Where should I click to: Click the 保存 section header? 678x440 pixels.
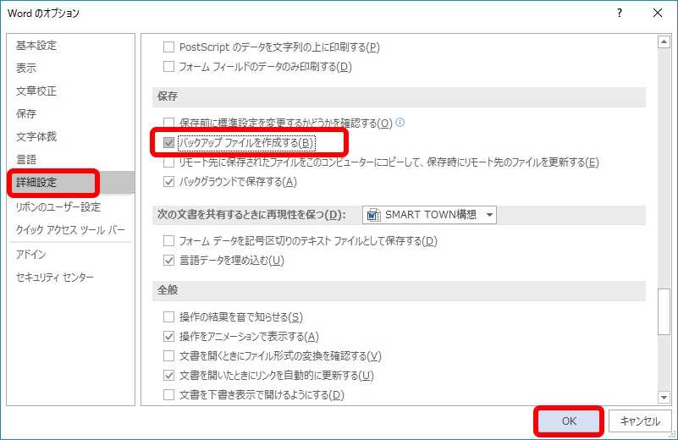[399, 96]
